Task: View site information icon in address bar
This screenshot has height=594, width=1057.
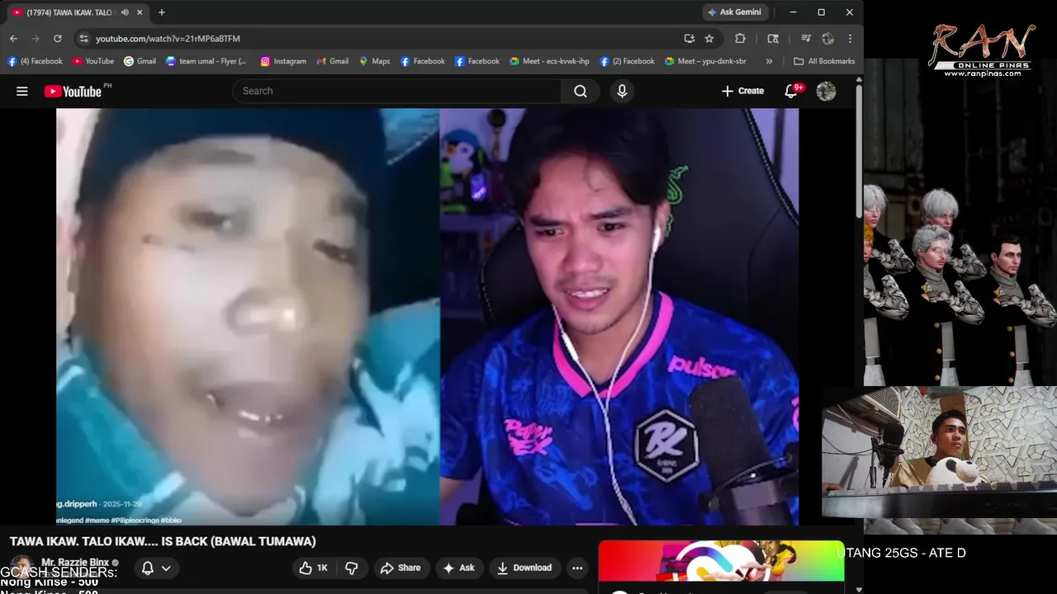Action: 83,38
